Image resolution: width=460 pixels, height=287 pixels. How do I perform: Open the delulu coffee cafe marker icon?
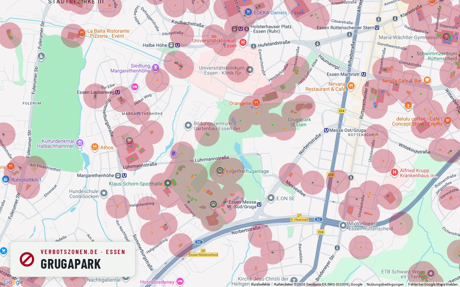pos(447,121)
